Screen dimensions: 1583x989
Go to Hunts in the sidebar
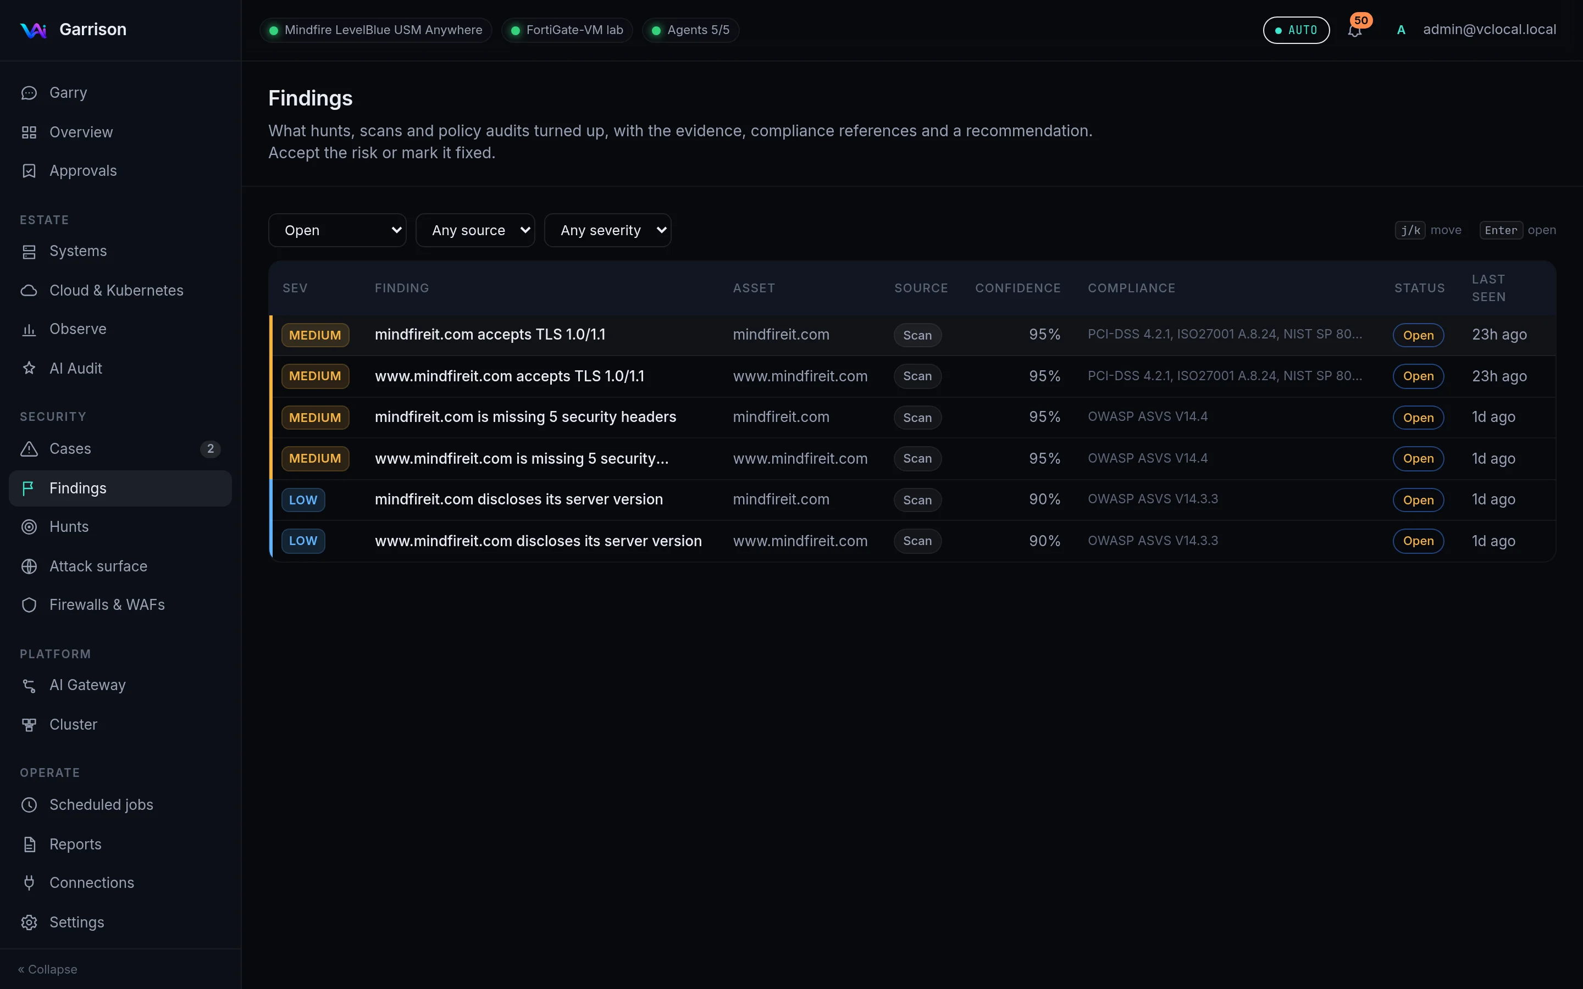120,526
